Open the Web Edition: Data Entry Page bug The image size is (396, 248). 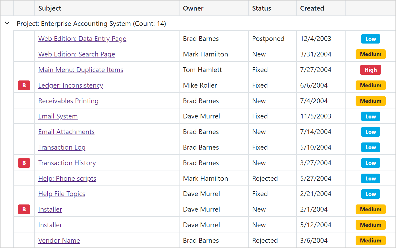pyautogui.click(x=82, y=39)
